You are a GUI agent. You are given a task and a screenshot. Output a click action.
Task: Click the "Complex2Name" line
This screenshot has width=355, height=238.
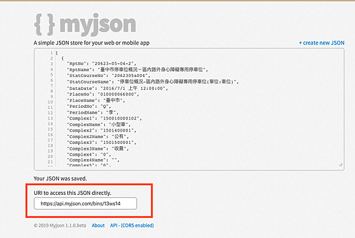point(98,136)
